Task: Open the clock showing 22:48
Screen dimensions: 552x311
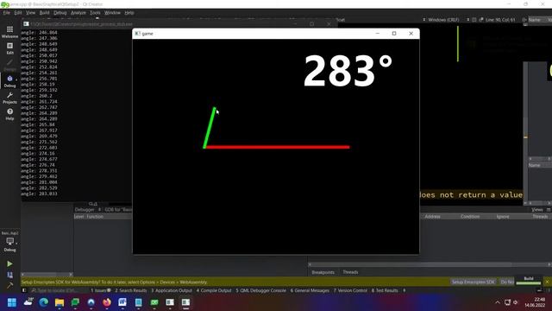Action: point(535,302)
